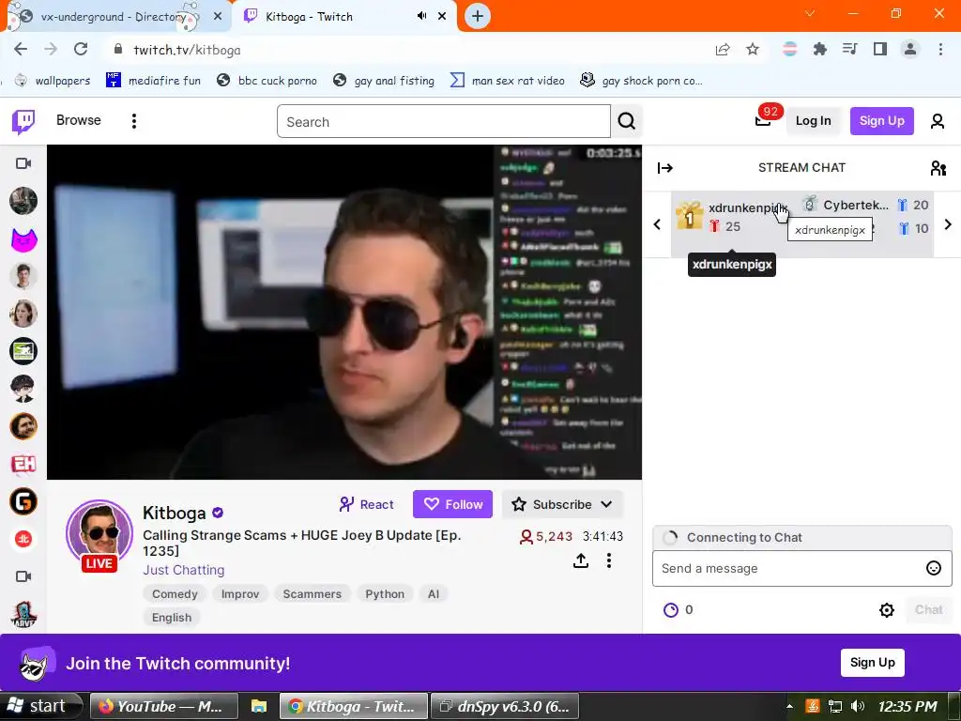Open the Subscribe dropdown

click(563, 504)
